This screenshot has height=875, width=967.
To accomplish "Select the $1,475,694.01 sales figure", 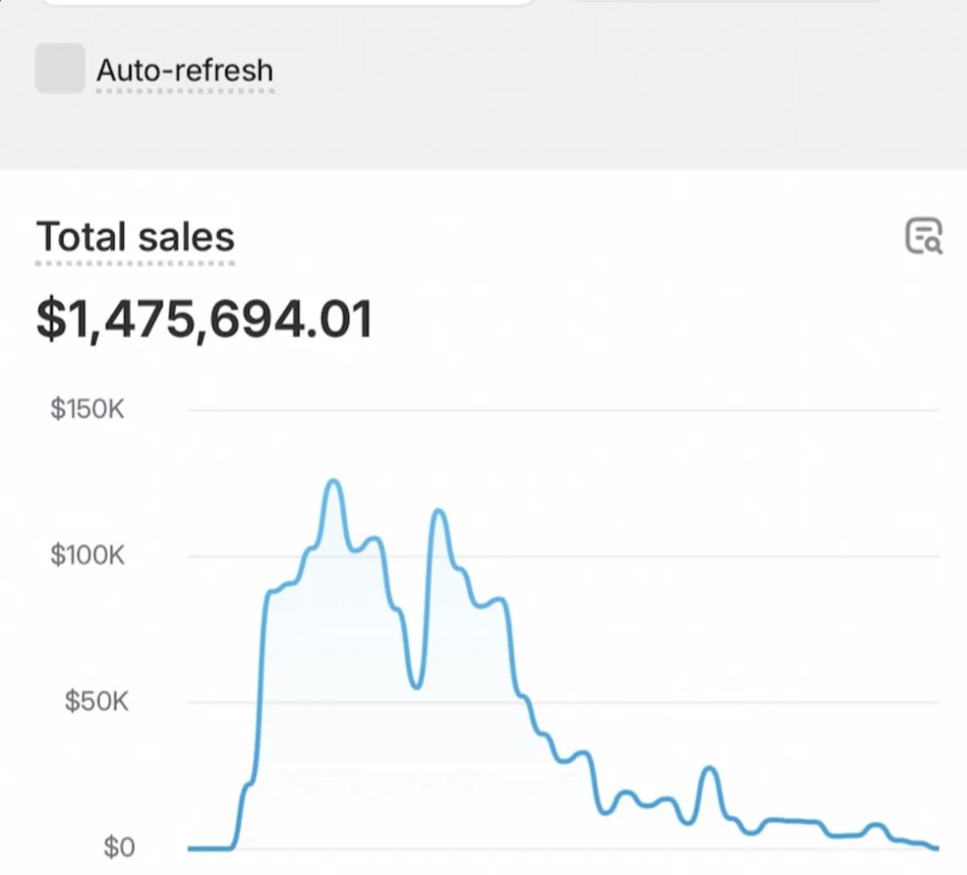I will click(x=204, y=318).
